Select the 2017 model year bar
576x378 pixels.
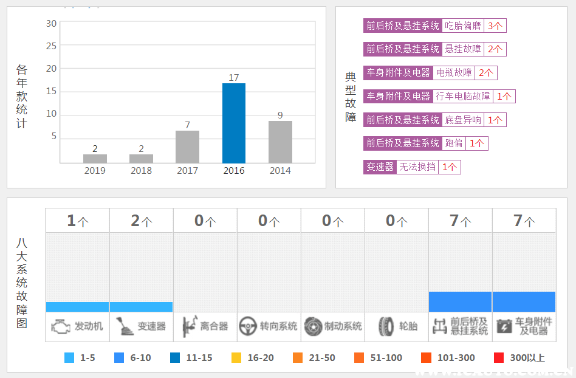point(187,146)
